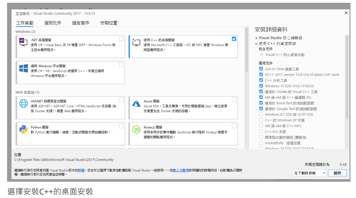Disable the Just-in-Time 偵錯工具 checkbox
The image size is (356, 198).
(261, 69)
